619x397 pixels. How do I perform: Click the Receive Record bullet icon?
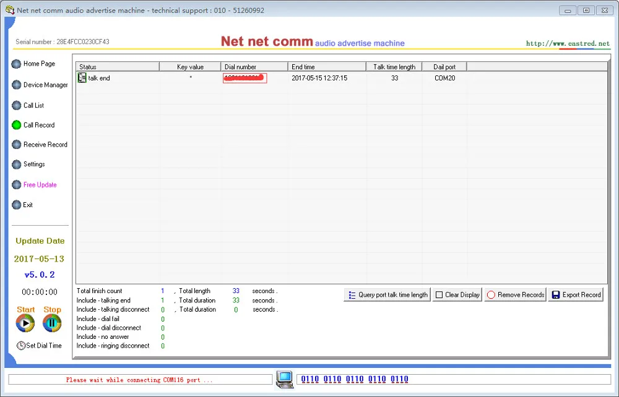(16, 145)
